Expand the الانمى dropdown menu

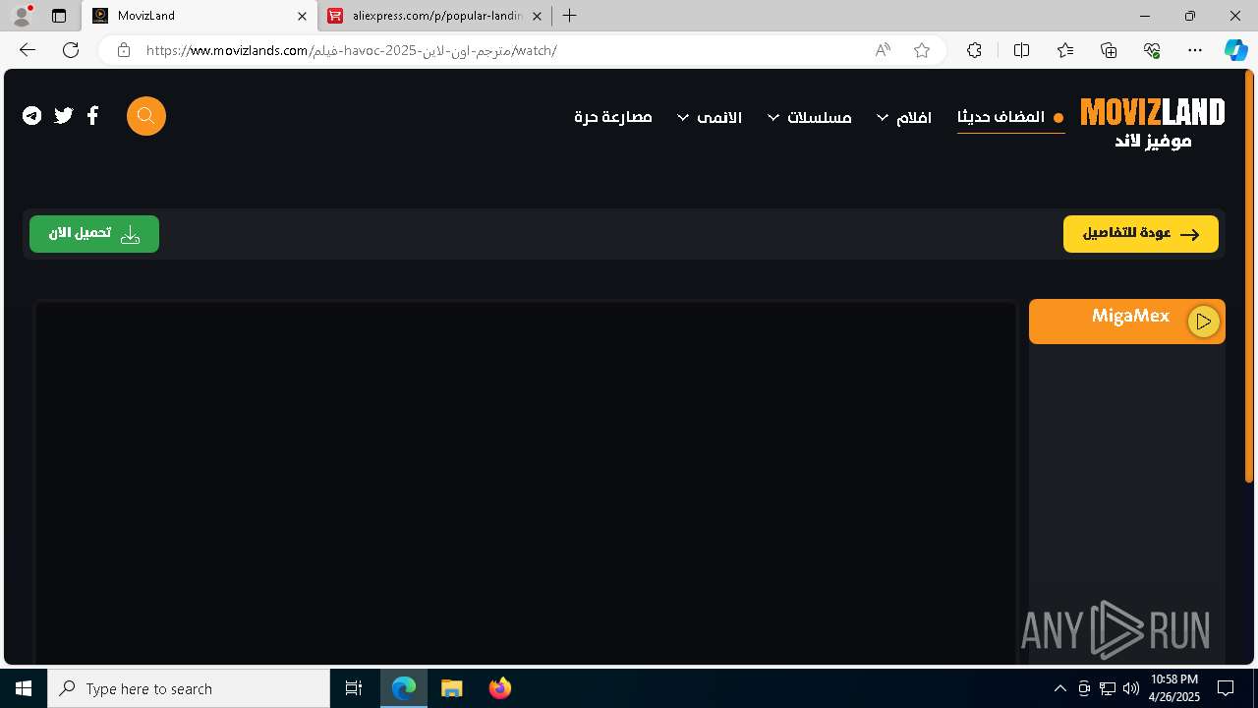point(710,117)
